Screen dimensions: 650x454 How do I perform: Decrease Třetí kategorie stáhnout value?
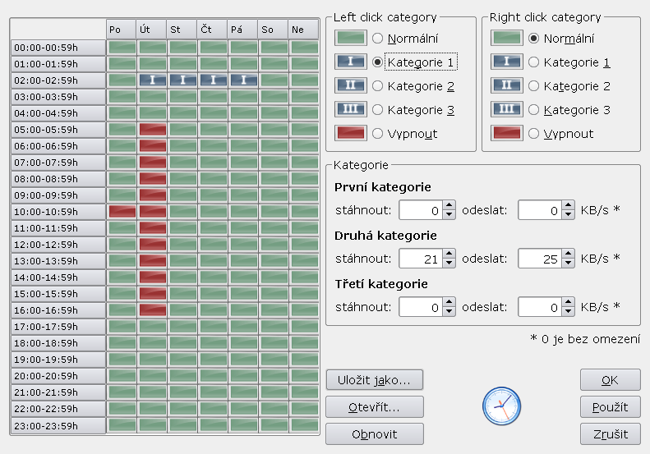coord(449,311)
